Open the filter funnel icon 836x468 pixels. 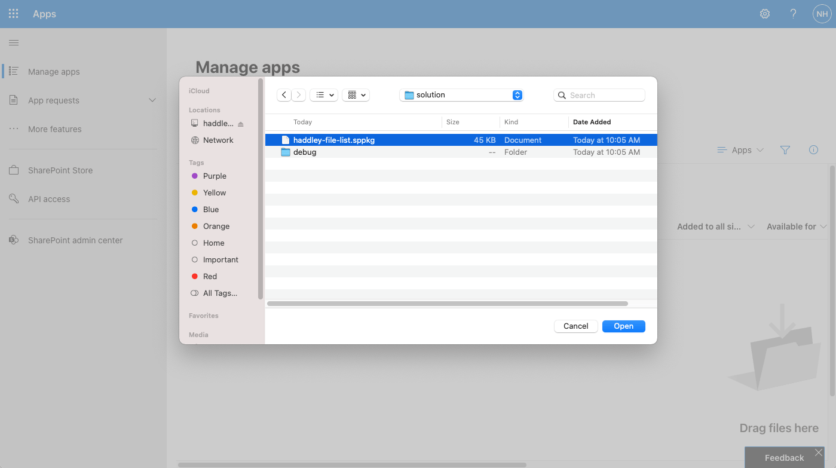tap(785, 150)
